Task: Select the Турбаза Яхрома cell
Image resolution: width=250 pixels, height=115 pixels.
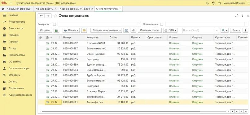Action: pos(96,75)
